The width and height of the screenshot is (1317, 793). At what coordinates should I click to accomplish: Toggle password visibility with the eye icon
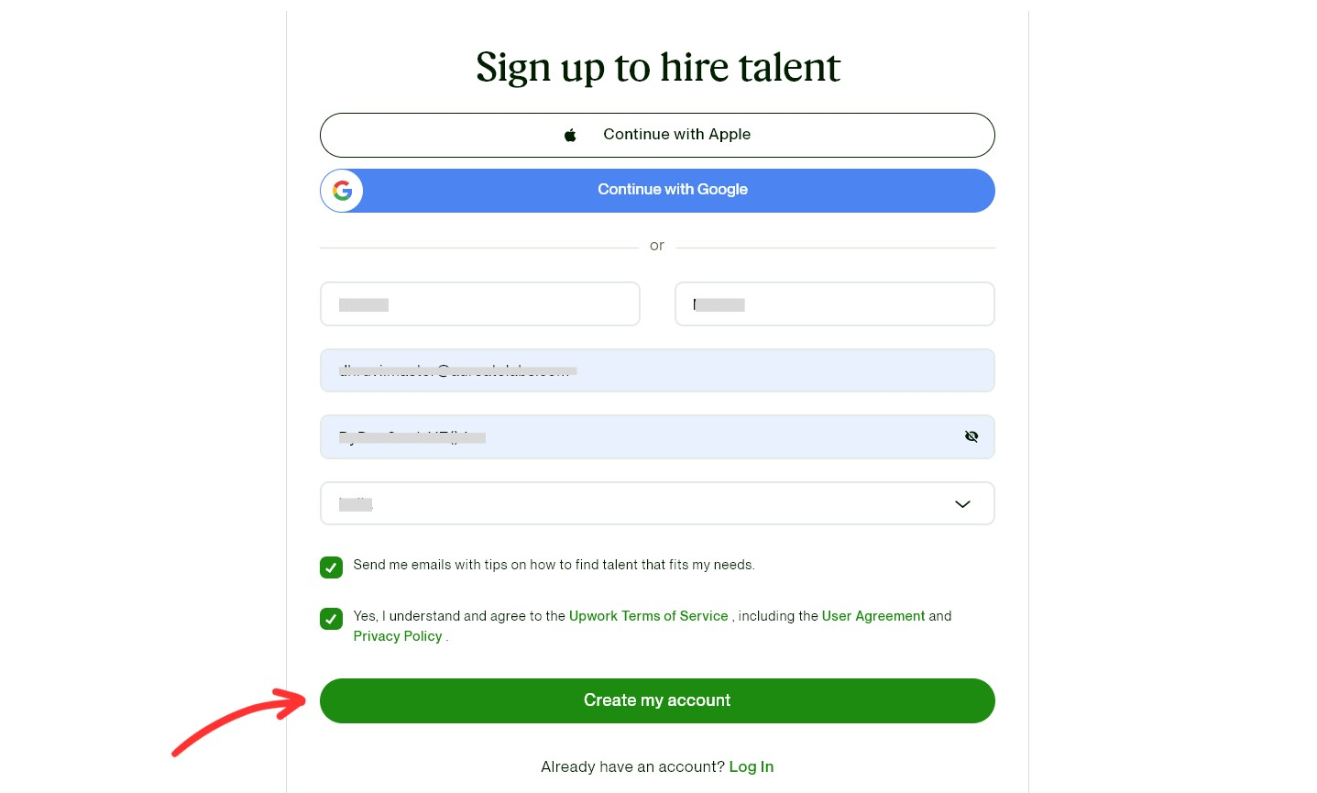[971, 436]
